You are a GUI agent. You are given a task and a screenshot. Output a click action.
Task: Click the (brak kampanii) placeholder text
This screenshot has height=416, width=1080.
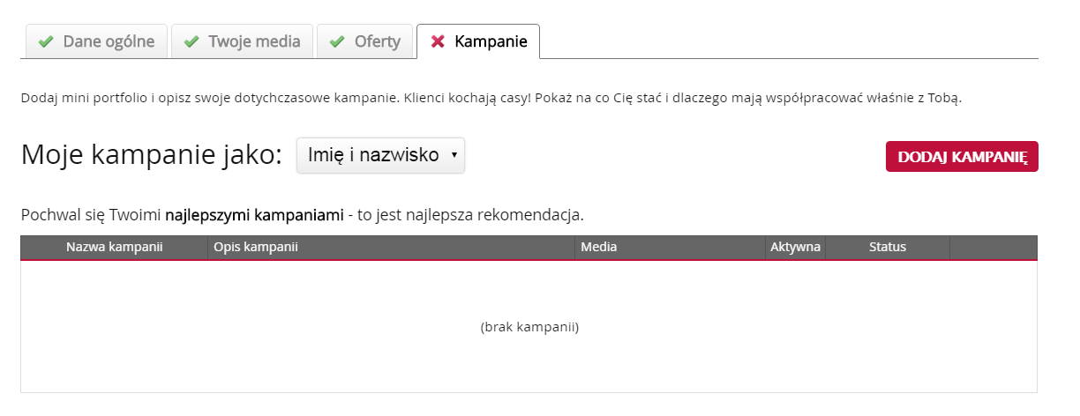pyautogui.click(x=529, y=327)
